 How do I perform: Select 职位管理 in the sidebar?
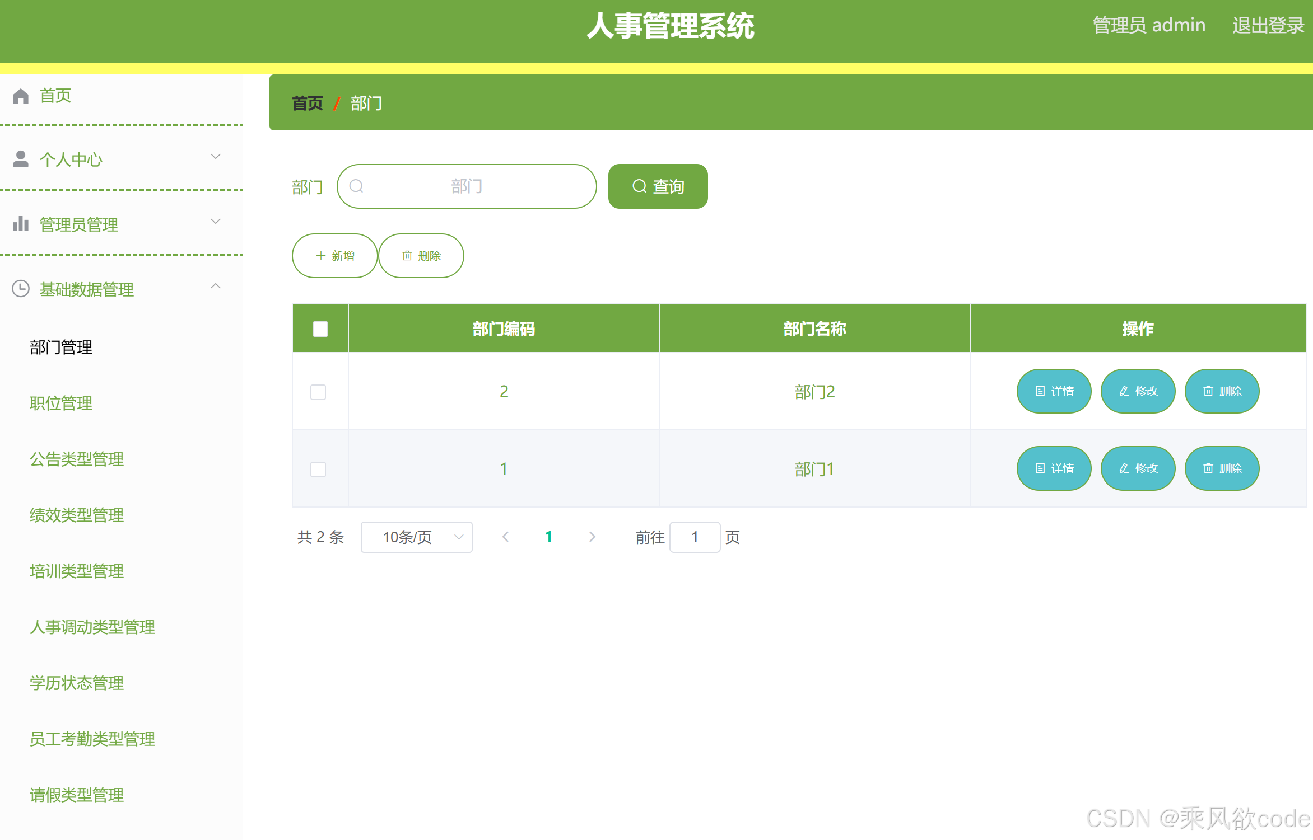pyautogui.click(x=61, y=403)
